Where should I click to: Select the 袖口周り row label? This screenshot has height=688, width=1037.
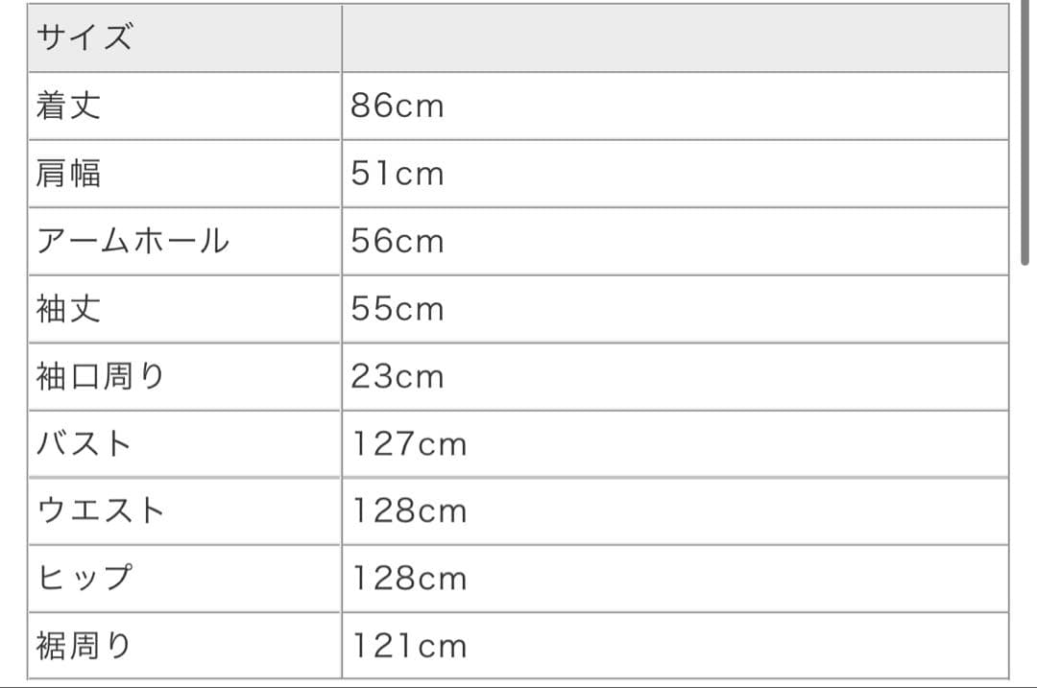coord(101,376)
